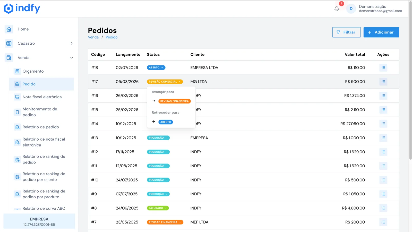Open actions menu for order #11
Image resolution: width=412 pixels, height=232 pixels.
click(383, 166)
